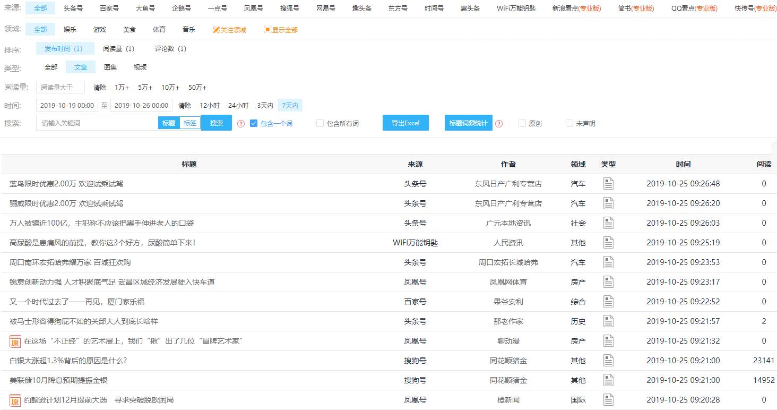Screen dimensions: 777x410
Task: Click the 原 badge on the 约翰逊计划 article
Action: (x=15, y=400)
